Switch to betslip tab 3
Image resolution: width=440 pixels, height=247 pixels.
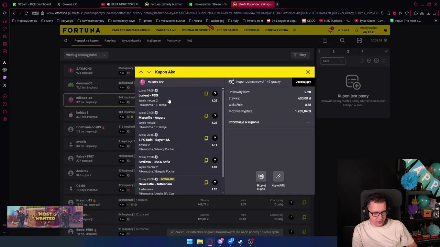(x=348, y=51)
